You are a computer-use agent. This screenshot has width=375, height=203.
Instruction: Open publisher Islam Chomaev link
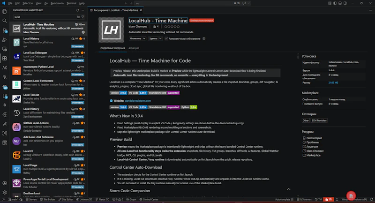pyautogui.click(x=138, y=27)
